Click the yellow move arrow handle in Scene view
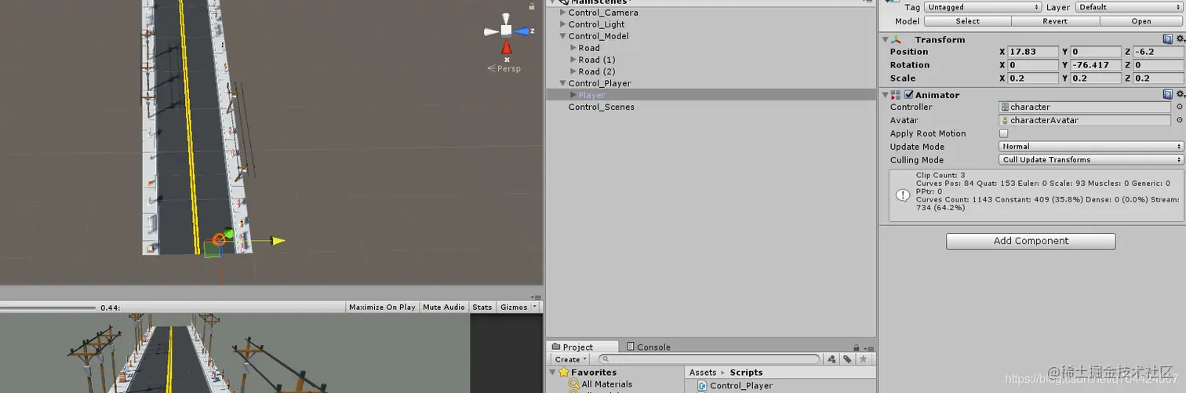 click(278, 241)
